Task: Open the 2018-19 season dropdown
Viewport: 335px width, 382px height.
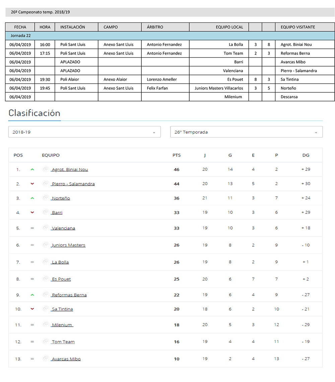Action: [x=84, y=132]
